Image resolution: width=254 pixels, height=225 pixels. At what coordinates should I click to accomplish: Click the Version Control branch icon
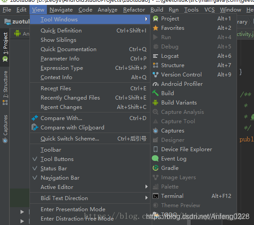(155, 75)
